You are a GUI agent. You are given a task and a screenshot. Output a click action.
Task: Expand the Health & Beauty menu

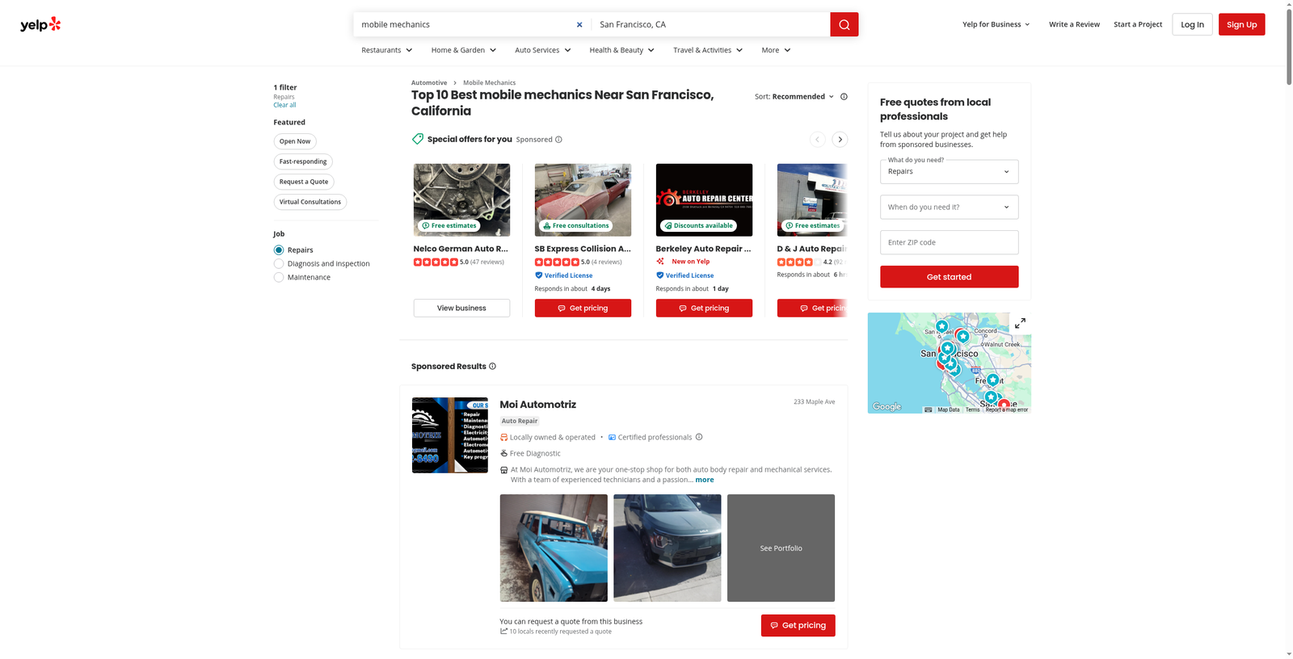click(622, 50)
